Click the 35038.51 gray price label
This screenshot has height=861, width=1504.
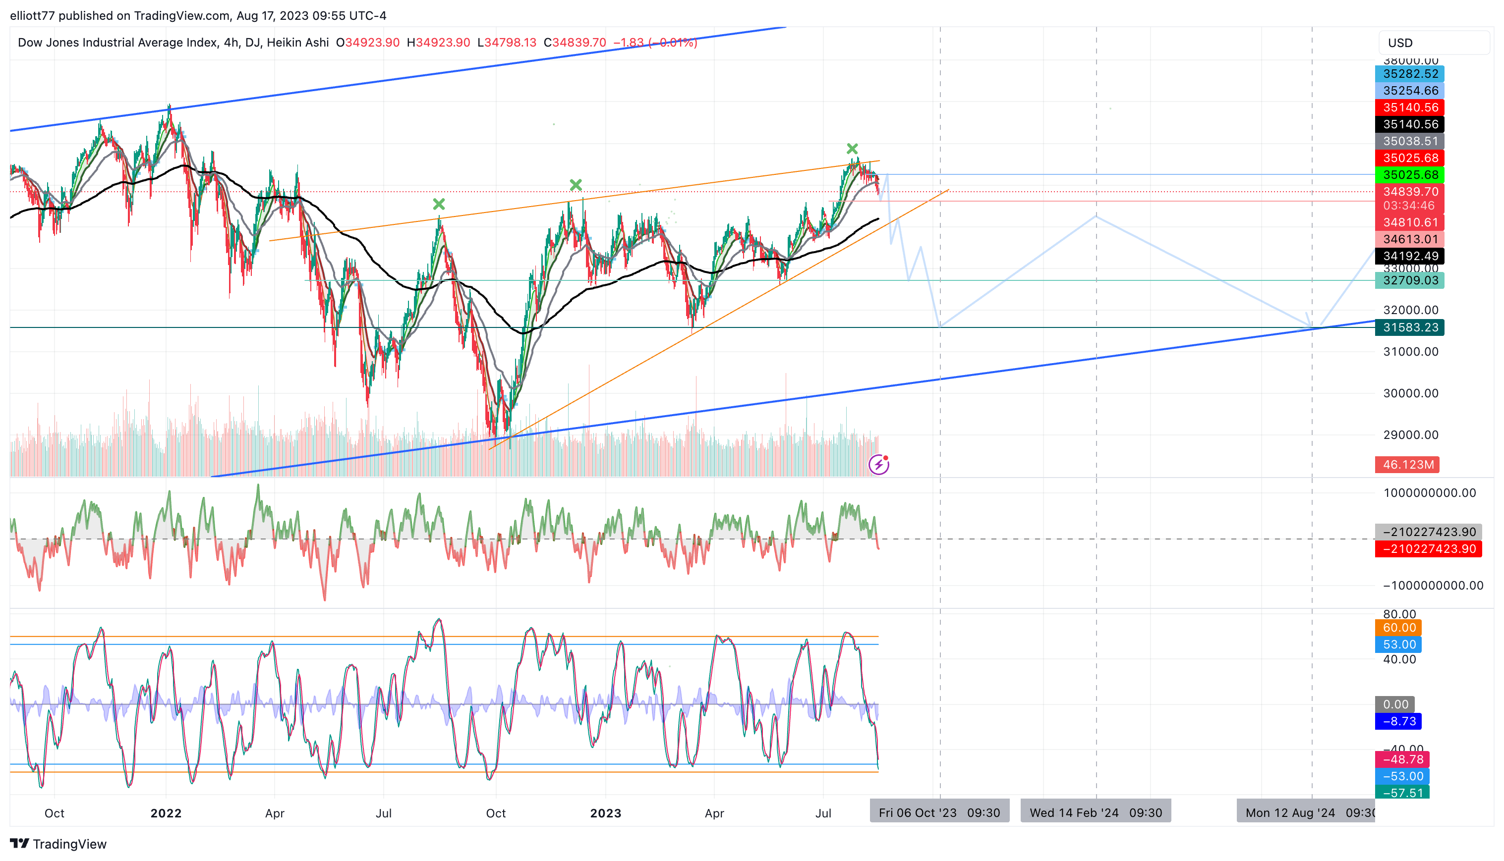click(x=1409, y=141)
